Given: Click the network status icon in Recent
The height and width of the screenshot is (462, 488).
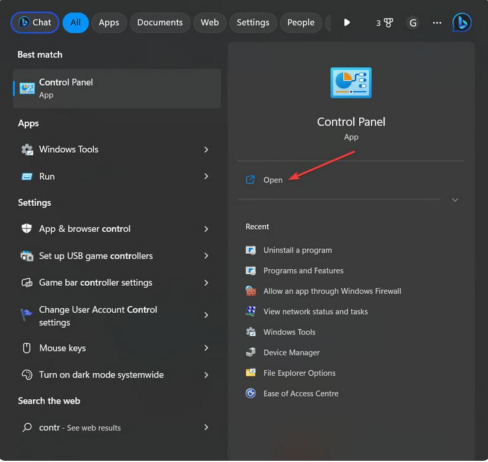Looking at the screenshot, I should 251,311.
